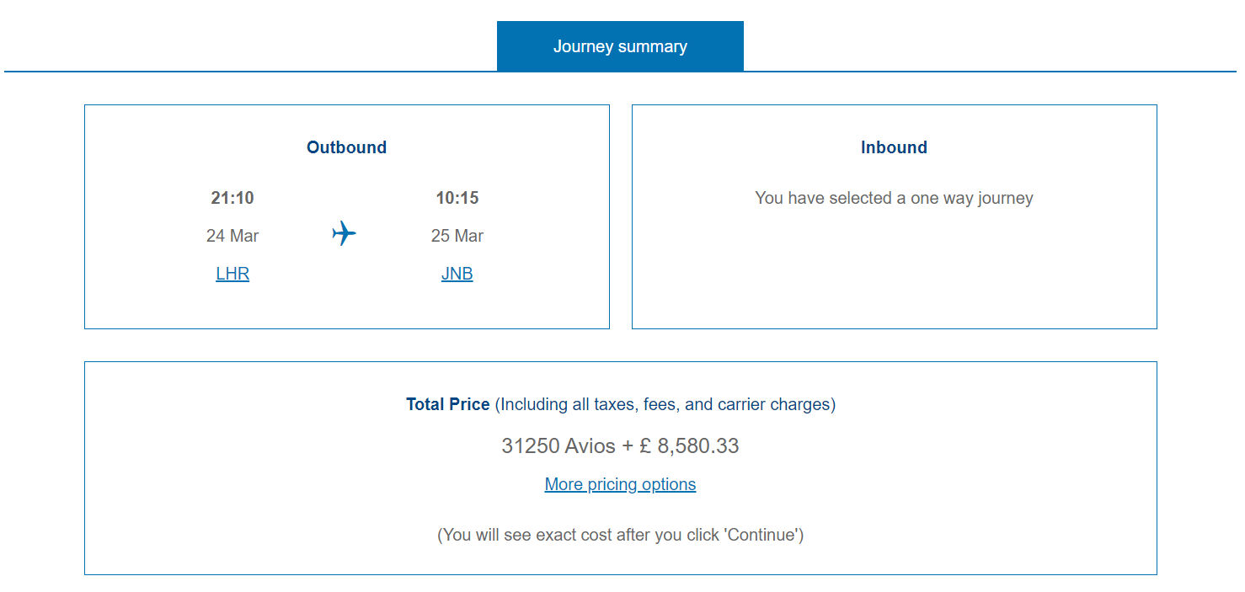Screen dimensions: 1245x592
Task: Click the 25 Mar arrival date
Action: pyautogui.click(x=457, y=236)
